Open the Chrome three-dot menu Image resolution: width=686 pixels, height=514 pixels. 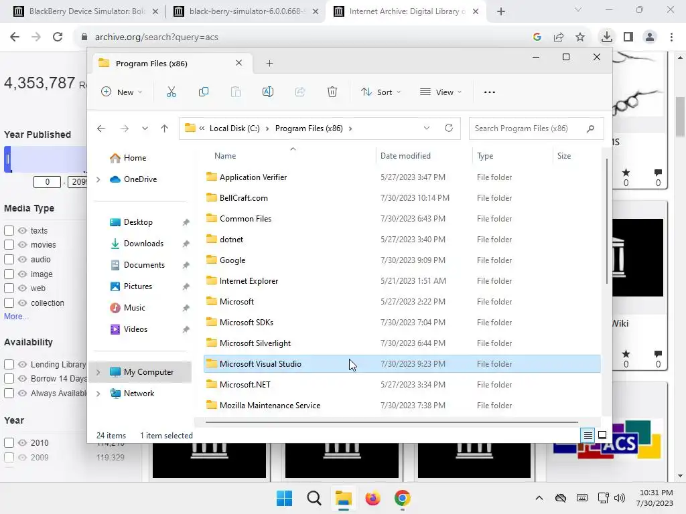671,37
